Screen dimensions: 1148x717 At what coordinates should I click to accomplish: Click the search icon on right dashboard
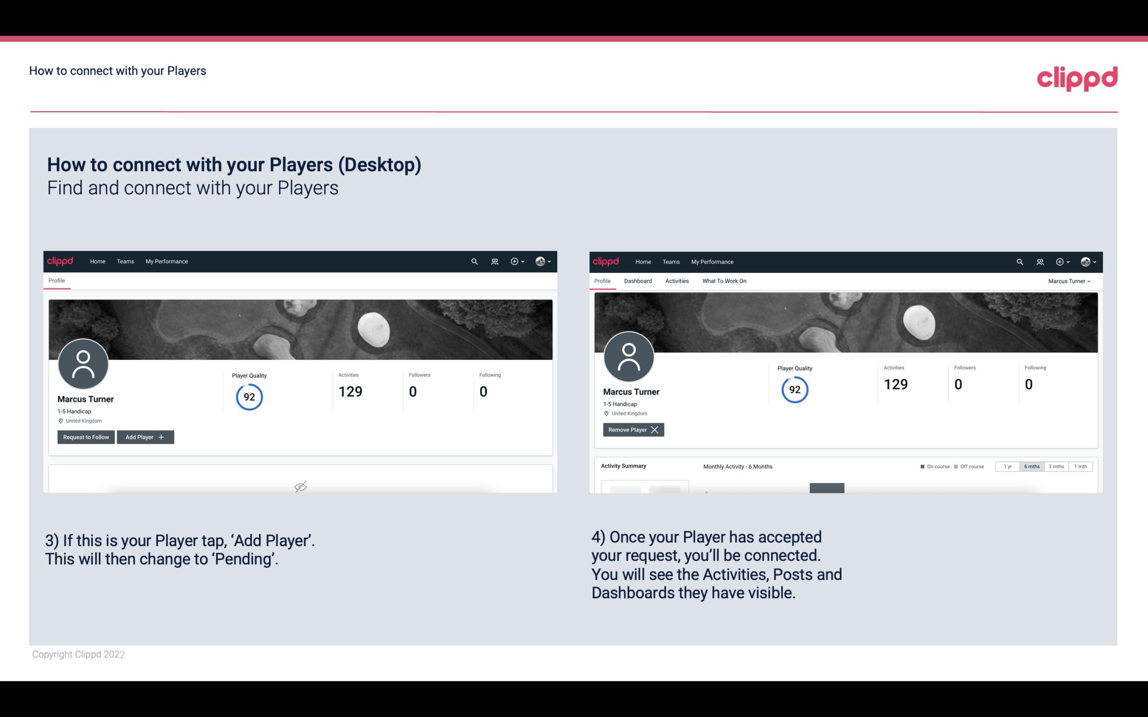click(x=1019, y=261)
